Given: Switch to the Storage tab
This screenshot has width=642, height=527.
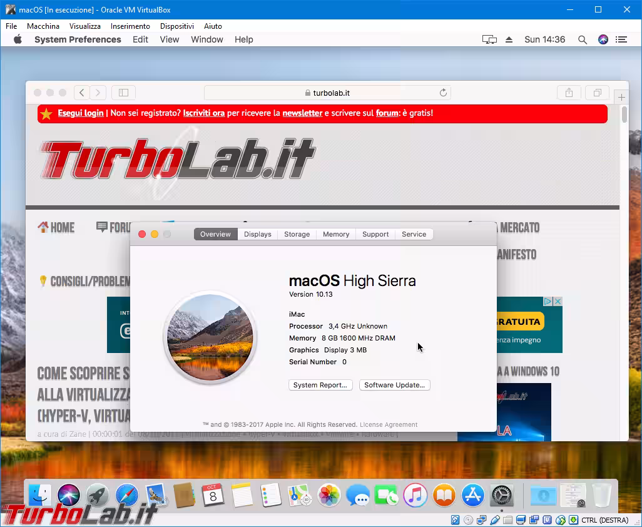Looking at the screenshot, I should click(297, 234).
